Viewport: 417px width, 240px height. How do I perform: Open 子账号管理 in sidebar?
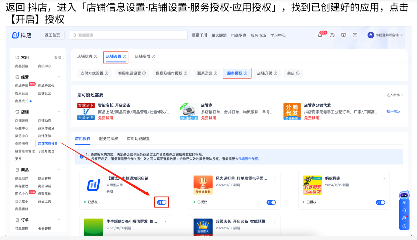click(46, 151)
